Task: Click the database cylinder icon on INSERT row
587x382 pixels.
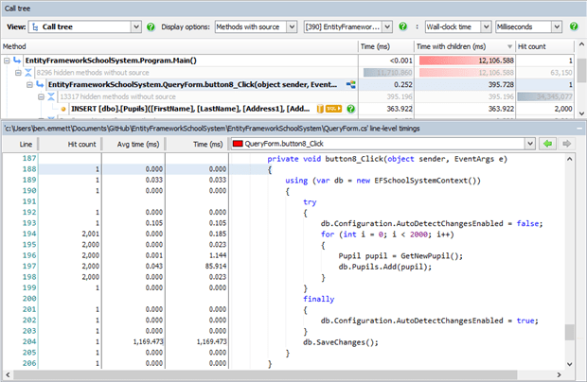Action: tap(320, 109)
